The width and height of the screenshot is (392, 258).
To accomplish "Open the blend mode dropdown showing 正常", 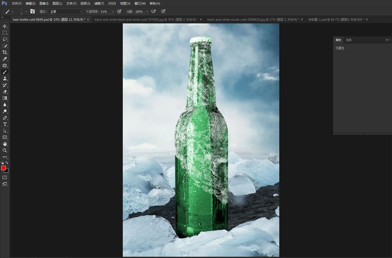I will tap(65, 12).
